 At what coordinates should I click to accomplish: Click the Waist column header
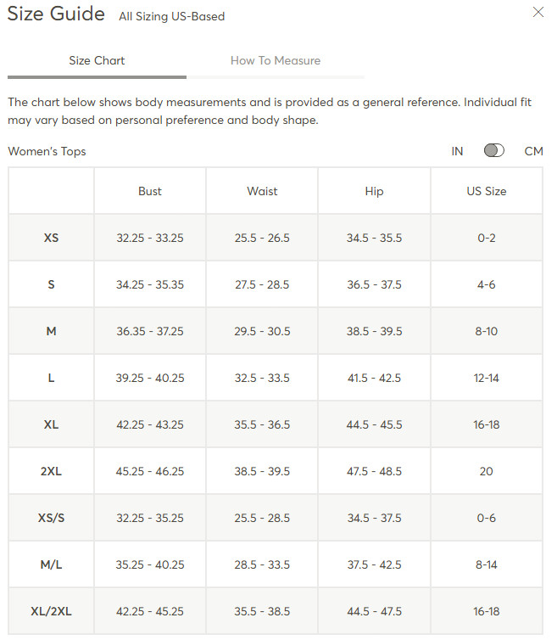coord(262,191)
